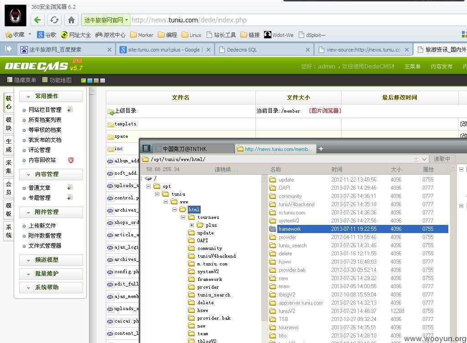Select the 采集 side tab
Image resolution: width=467 pixels, height=343 pixels.
(9, 167)
